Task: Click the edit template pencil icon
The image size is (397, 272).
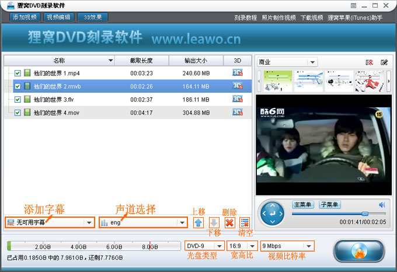Action: [384, 62]
